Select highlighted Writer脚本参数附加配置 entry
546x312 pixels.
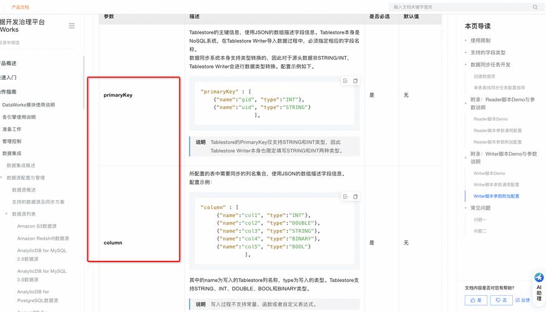(496, 196)
